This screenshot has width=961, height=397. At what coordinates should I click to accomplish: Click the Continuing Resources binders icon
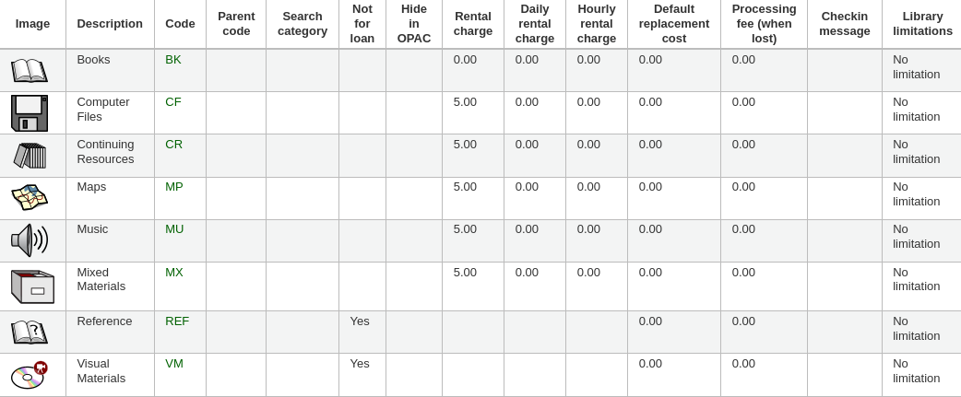pyautogui.click(x=30, y=156)
